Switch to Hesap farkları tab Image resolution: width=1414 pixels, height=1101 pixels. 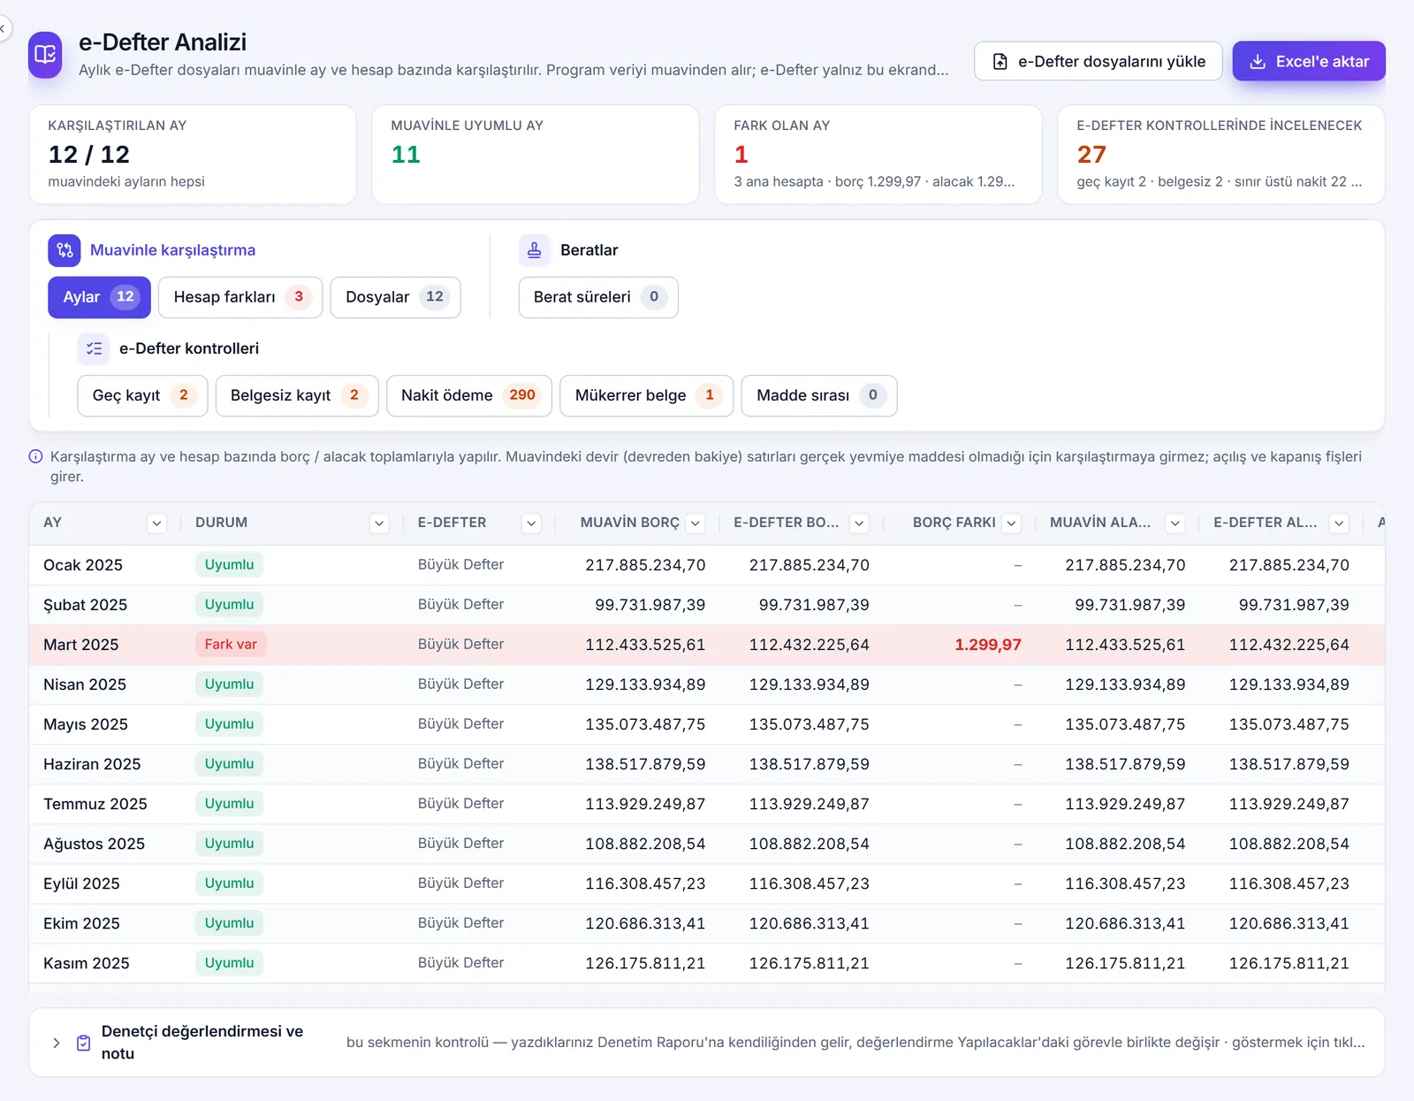[240, 297]
